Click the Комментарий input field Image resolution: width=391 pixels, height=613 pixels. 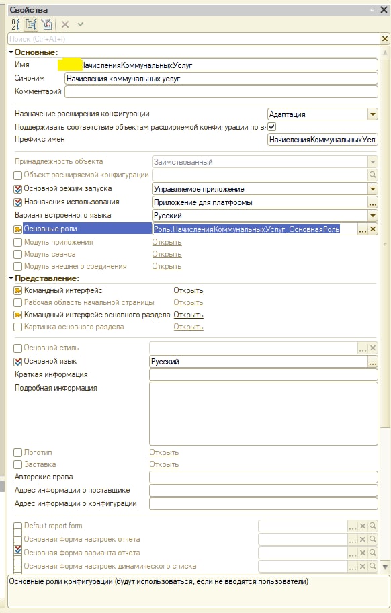pyautogui.click(x=221, y=92)
